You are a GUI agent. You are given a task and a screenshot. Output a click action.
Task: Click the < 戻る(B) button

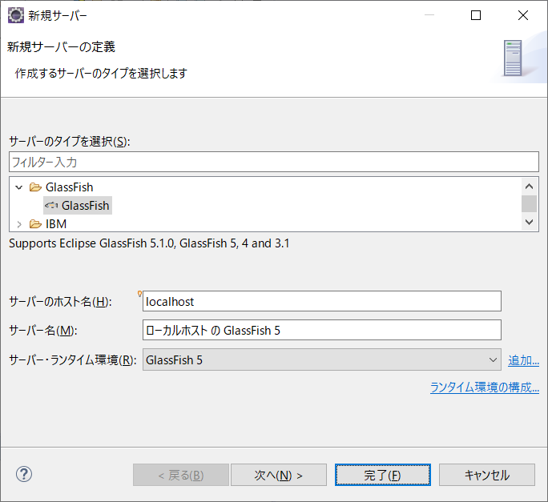[x=181, y=475]
